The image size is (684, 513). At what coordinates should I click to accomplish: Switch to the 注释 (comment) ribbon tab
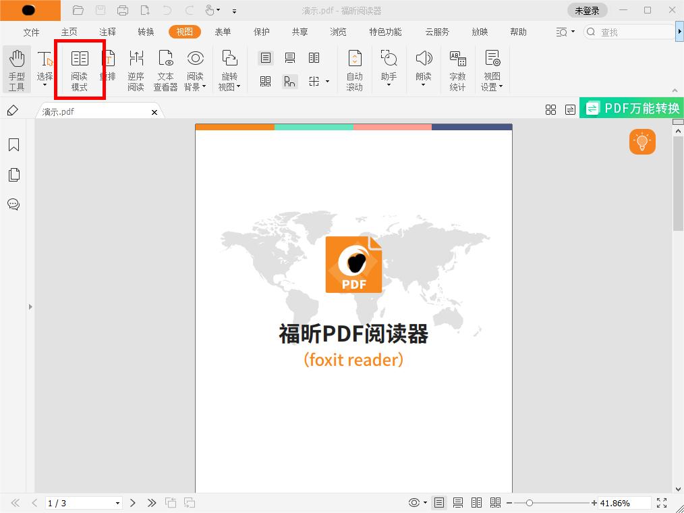pos(107,31)
